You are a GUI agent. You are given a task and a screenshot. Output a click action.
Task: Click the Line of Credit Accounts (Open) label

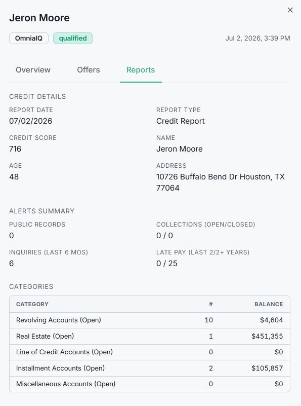64,352
